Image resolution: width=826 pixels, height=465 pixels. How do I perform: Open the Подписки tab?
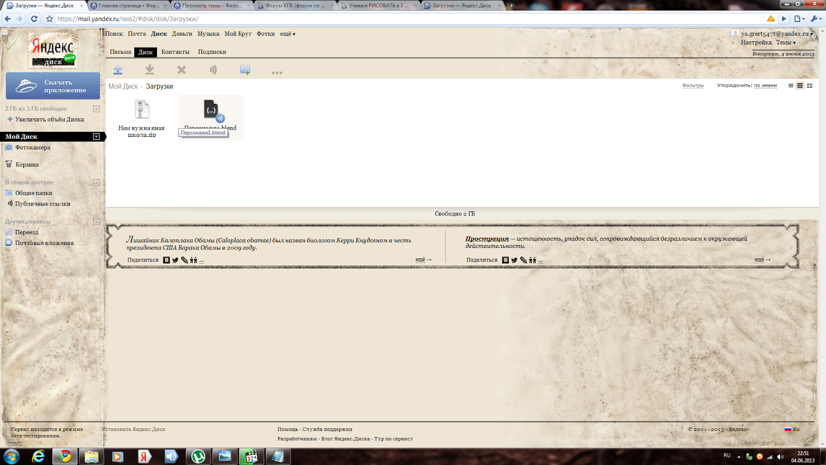(x=212, y=52)
